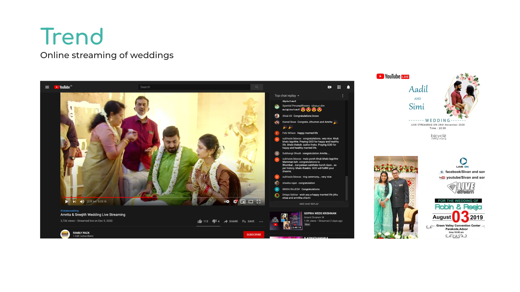Mute the video volume speaker icon

tap(82, 201)
